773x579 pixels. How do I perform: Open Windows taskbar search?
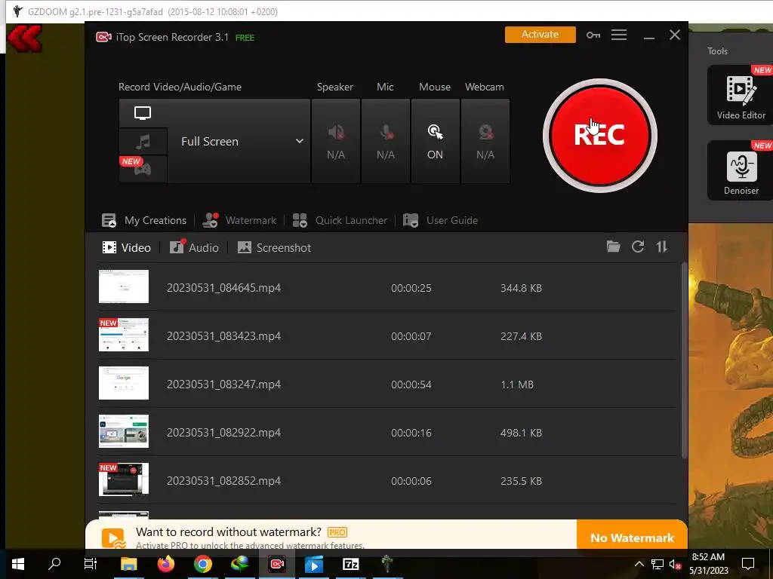(54, 564)
